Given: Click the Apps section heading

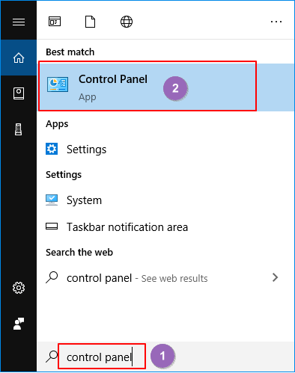Looking at the screenshot, I should (x=57, y=124).
